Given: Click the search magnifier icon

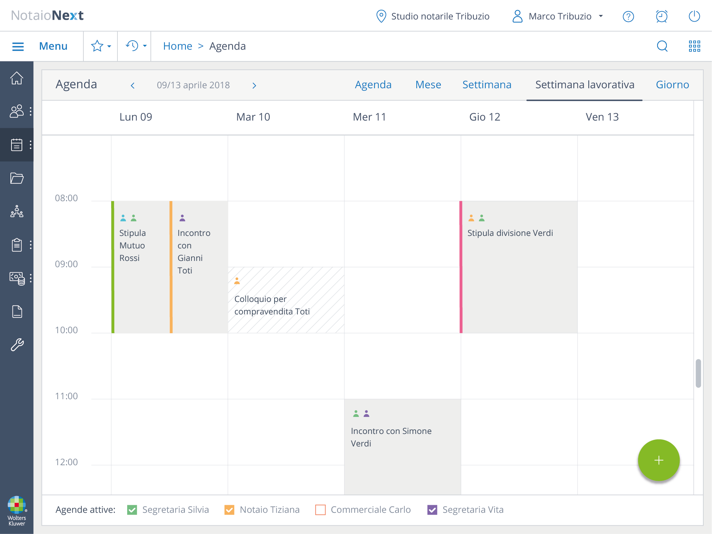Looking at the screenshot, I should tap(662, 46).
